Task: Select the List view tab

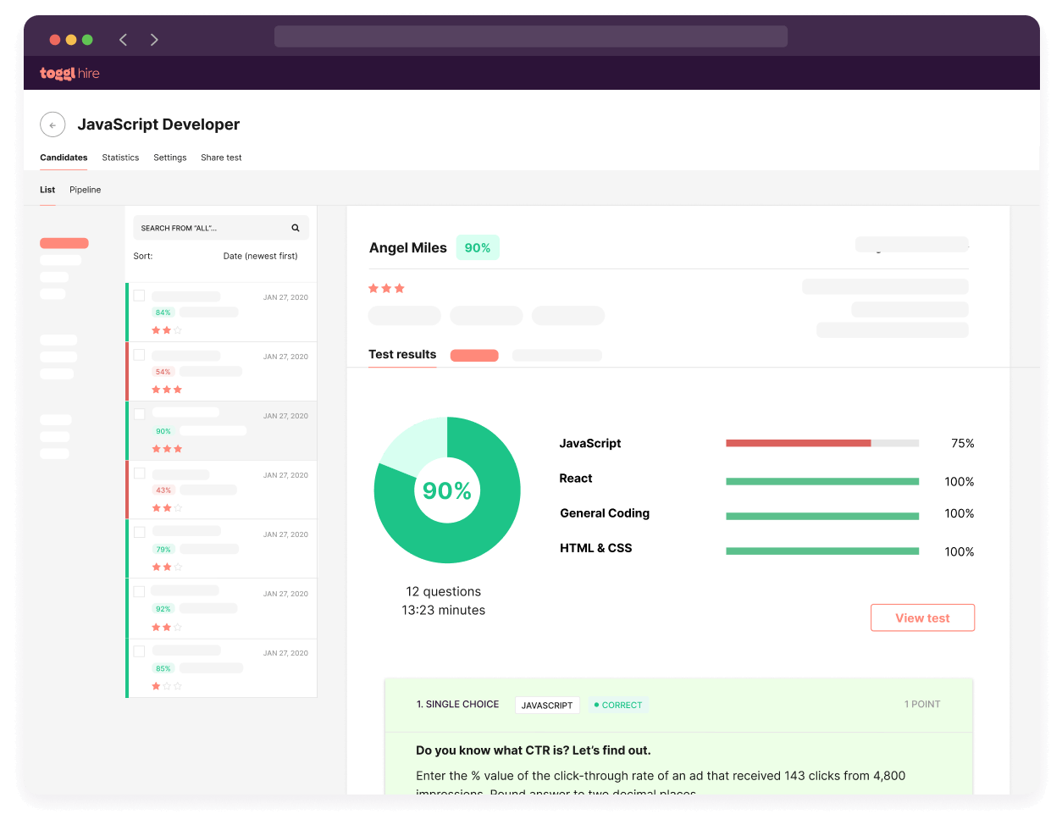Action: (x=47, y=190)
